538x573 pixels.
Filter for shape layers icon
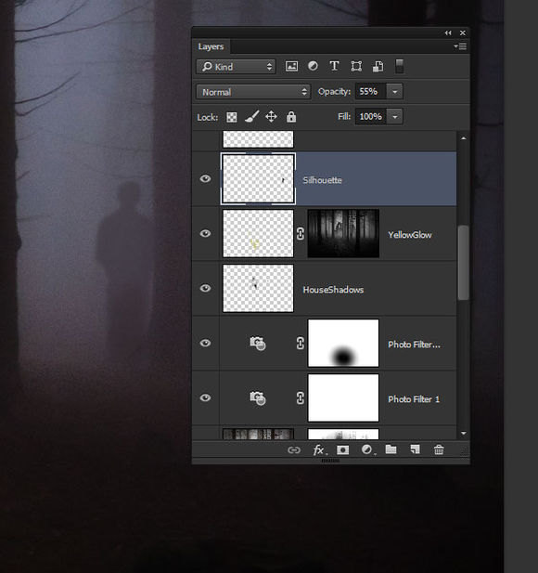pos(356,66)
